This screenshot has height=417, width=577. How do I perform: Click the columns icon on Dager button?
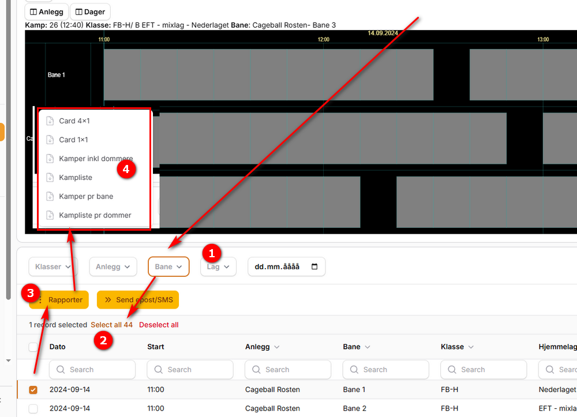tap(78, 12)
